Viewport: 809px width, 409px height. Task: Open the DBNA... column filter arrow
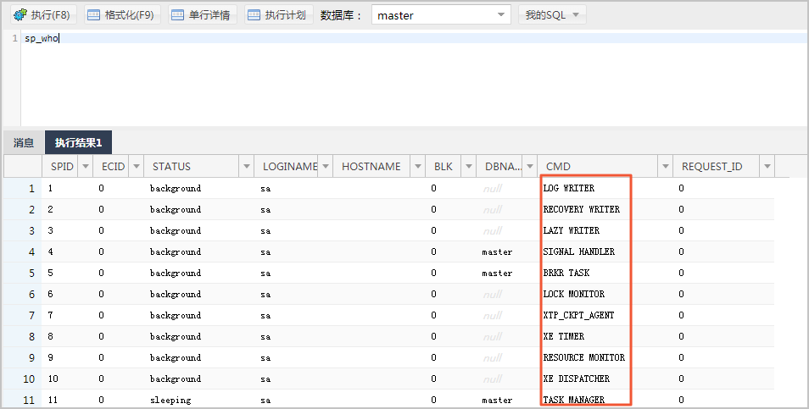click(x=530, y=166)
